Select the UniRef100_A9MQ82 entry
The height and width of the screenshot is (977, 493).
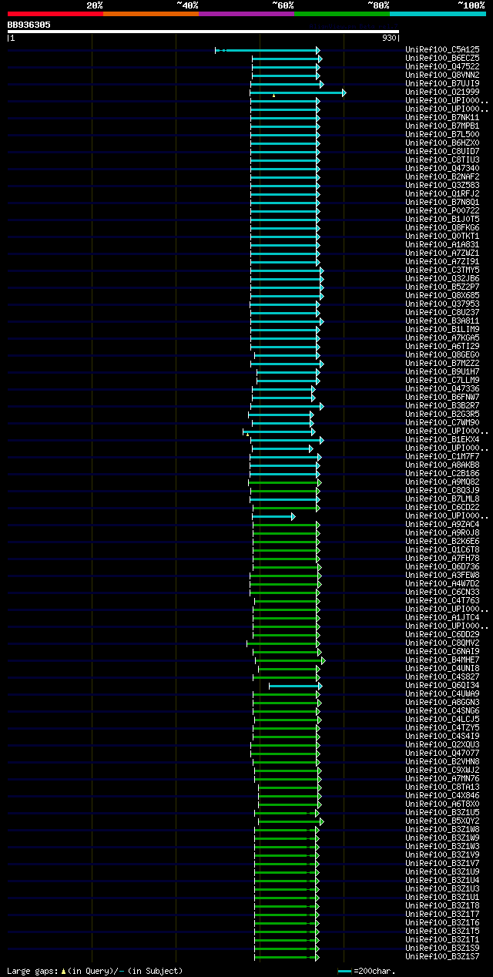point(442,482)
